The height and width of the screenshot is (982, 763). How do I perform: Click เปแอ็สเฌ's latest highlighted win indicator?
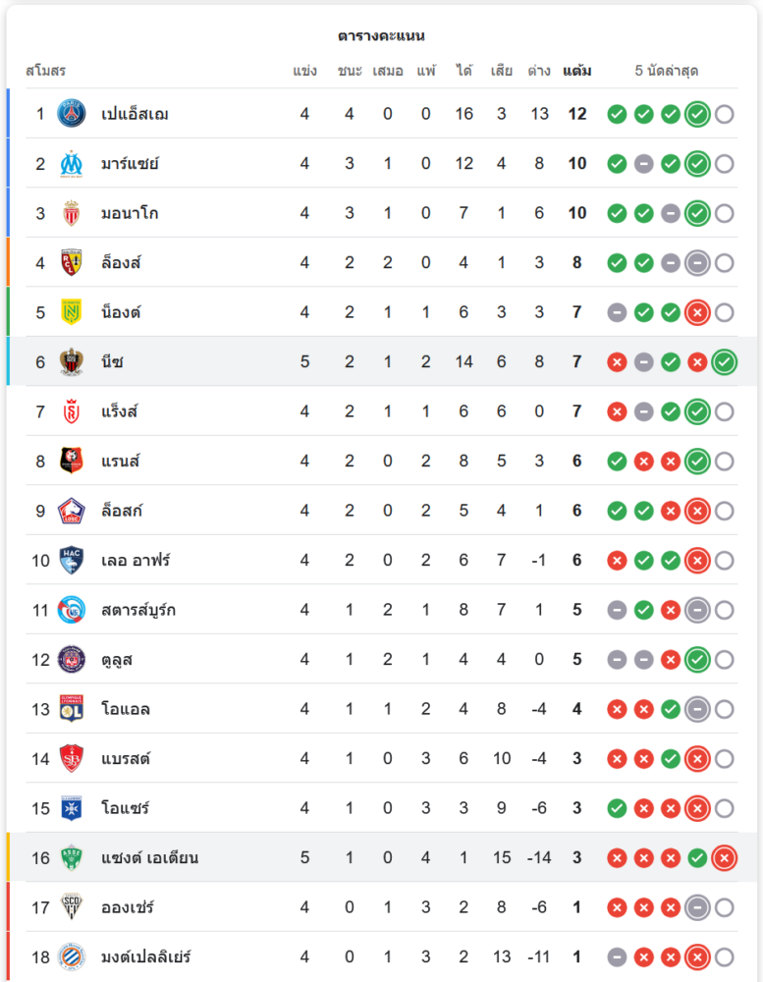click(697, 114)
